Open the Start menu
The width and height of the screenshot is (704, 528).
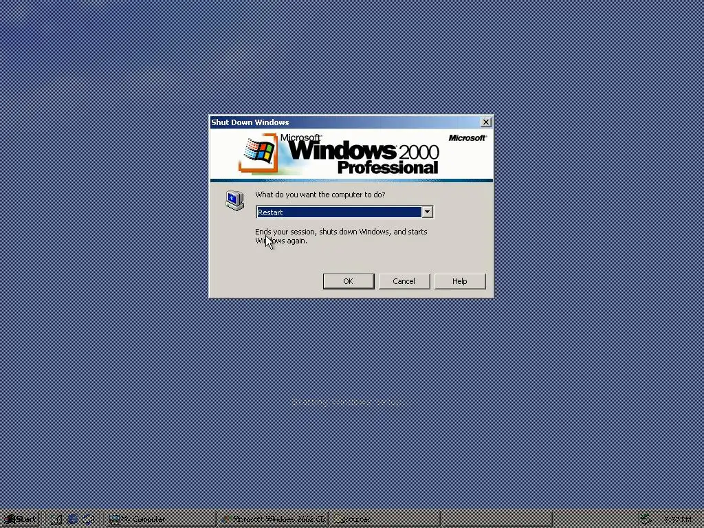click(20, 519)
